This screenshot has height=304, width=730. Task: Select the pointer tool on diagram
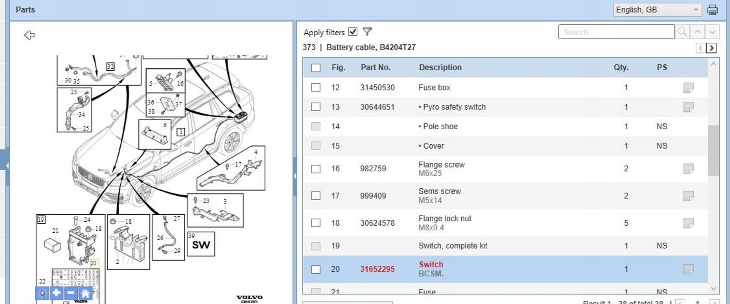tap(42, 293)
